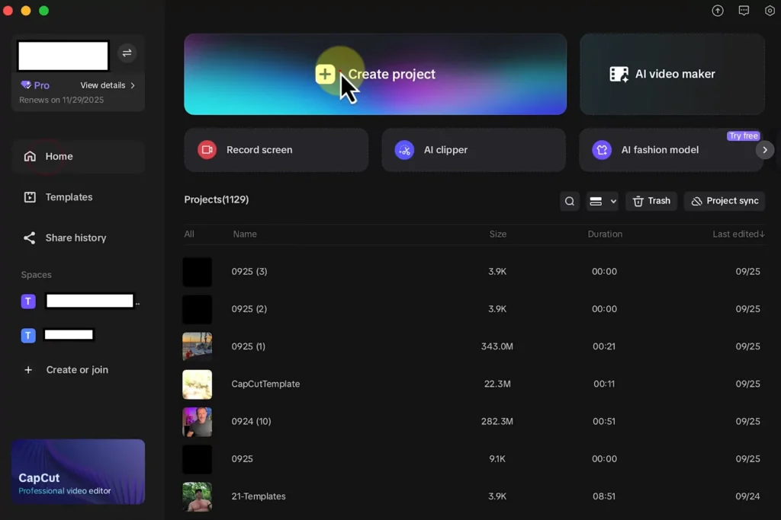Open the CapCutTemplate project thumbnail
The image size is (781, 520).
coord(198,384)
